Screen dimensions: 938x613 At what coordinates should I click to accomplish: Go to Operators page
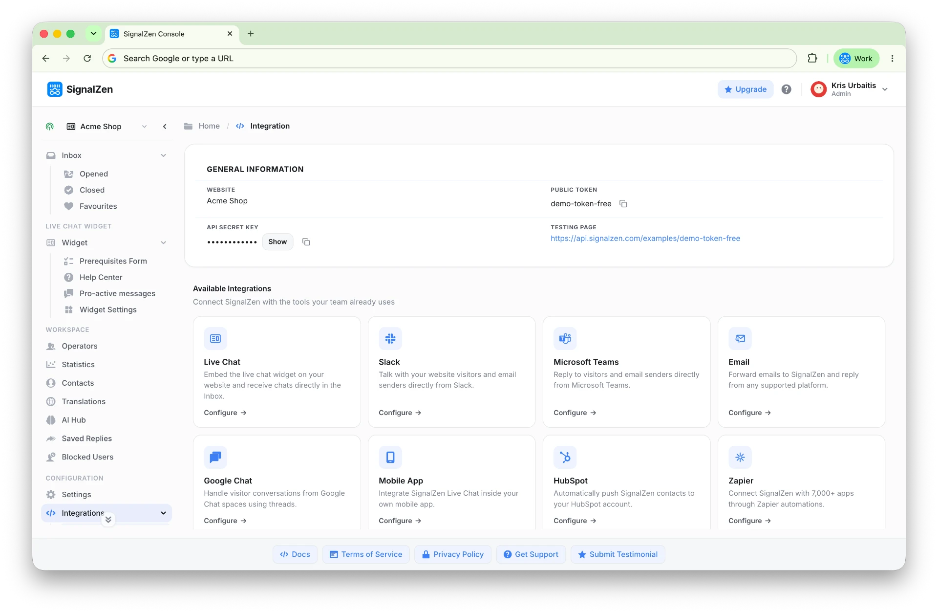pyautogui.click(x=79, y=346)
